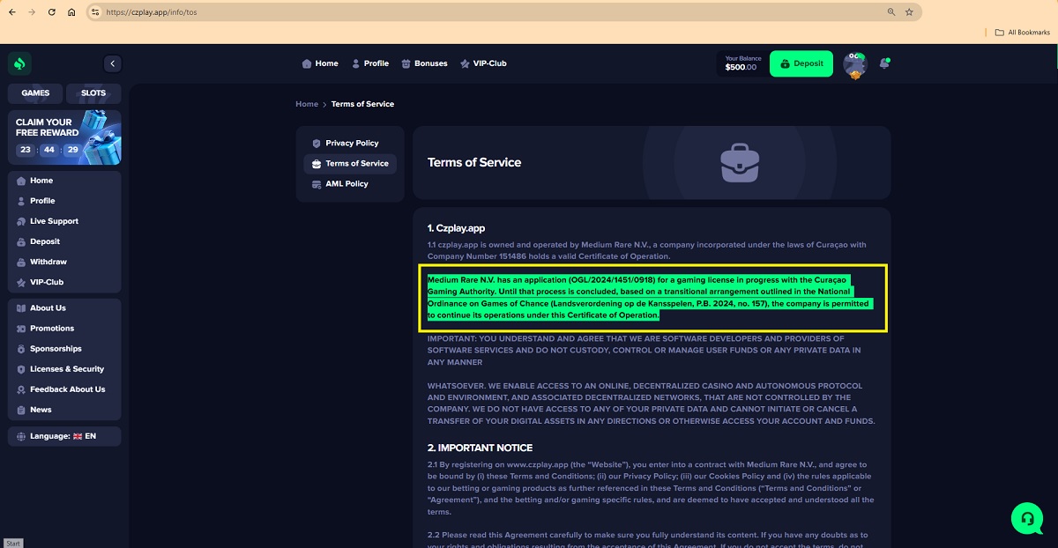Claim the free reward banner
1058x548 pixels.
[64, 137]
